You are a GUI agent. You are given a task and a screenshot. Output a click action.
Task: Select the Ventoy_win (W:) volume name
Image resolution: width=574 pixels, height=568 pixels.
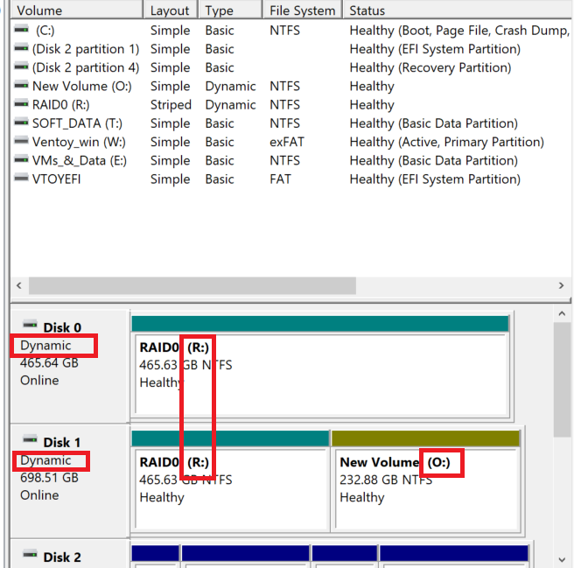(79, 142)
